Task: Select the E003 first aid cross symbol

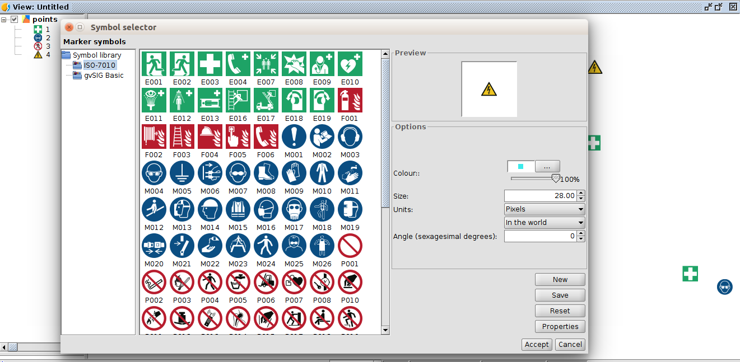Action: 210,64
